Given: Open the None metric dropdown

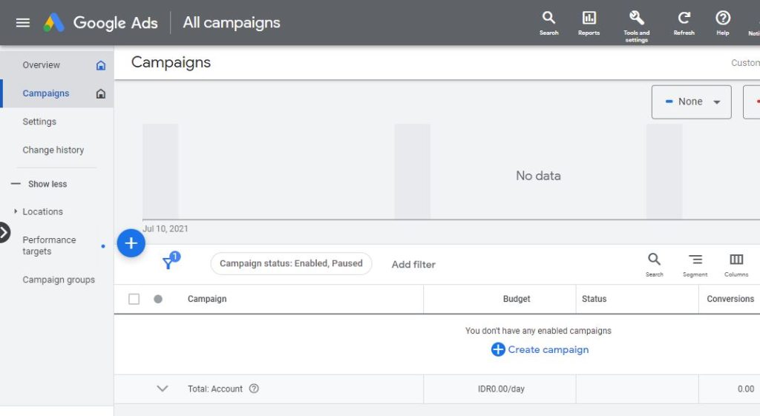Looking at the screenshot, I should tap(691, 102).
